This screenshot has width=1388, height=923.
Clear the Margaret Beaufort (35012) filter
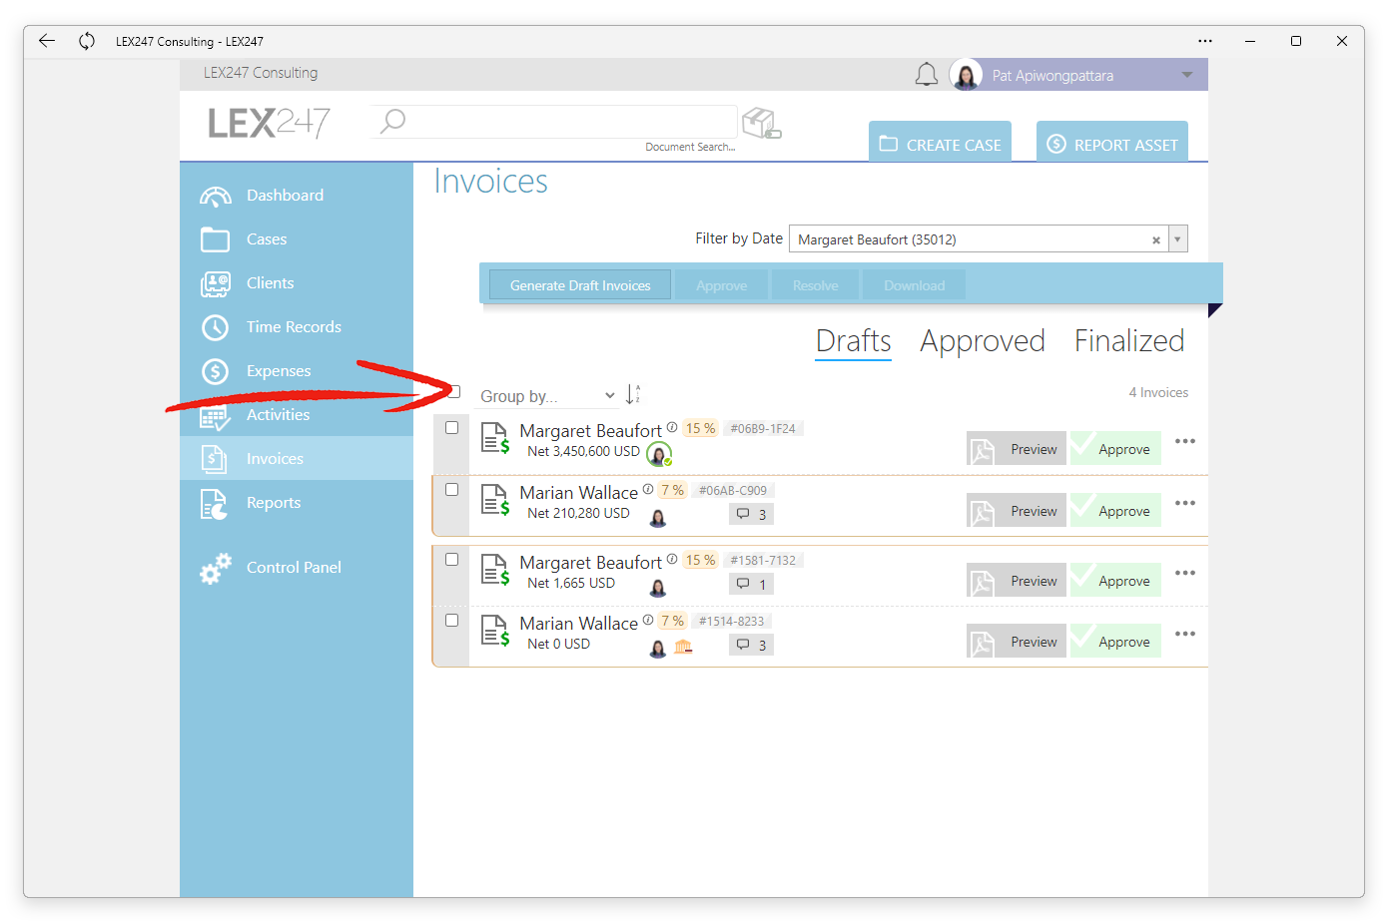tap(1155, 240)
